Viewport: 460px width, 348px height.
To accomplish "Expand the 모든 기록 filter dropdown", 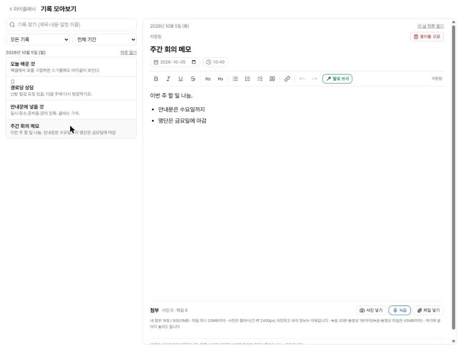I will pos(38,39).
